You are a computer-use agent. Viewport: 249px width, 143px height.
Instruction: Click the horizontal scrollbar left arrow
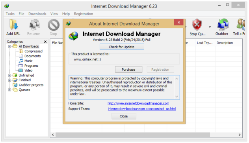click(x=53, y=135)
